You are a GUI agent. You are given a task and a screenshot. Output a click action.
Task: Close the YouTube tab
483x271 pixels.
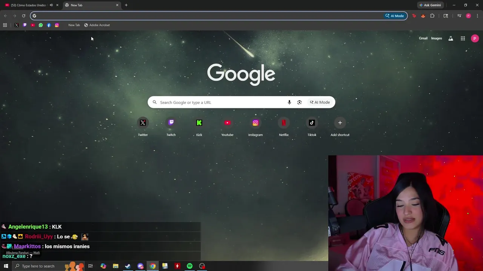(x=57, y=5)
